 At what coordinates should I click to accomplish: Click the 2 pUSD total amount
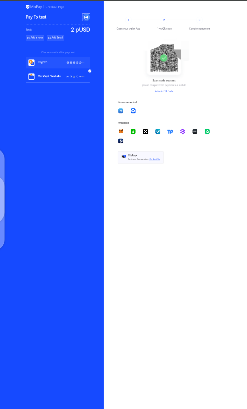(x=80, y=30)
